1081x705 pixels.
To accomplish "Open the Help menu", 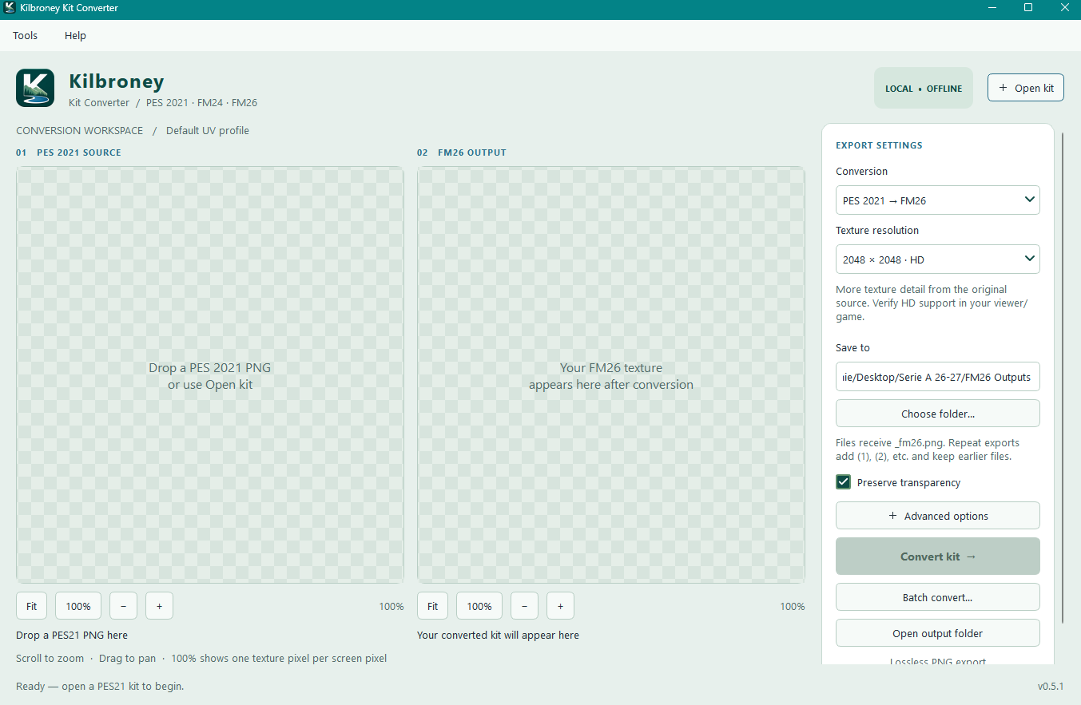I will 75,35.
